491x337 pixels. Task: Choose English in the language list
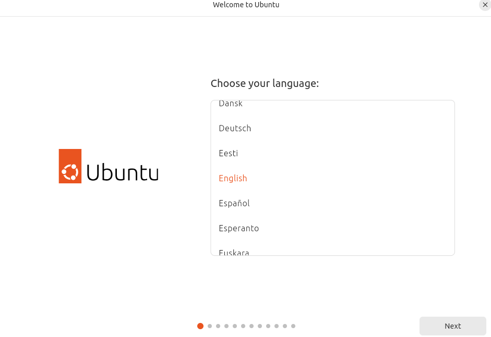pos(332,178)
